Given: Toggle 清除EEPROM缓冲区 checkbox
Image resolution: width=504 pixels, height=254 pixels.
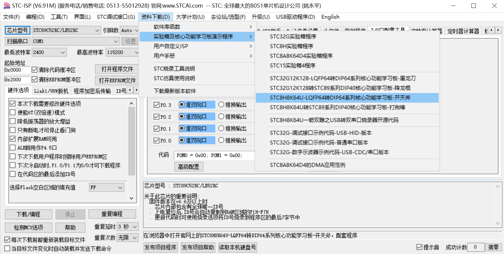Looking at the screenshot, I should coord(35,79).
